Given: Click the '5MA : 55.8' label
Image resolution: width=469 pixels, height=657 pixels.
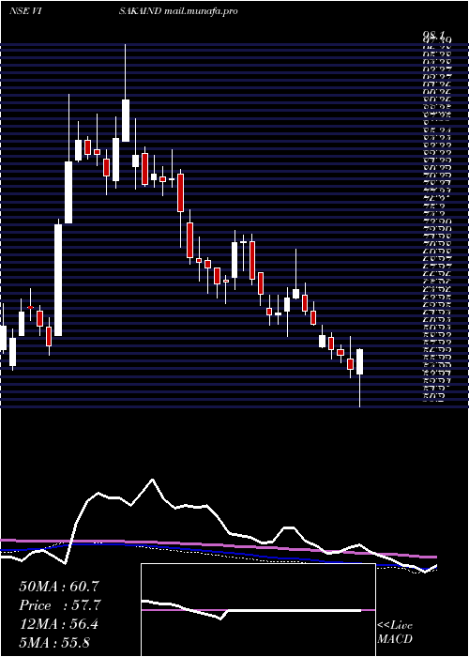Looking at the screenshot, I should point(54,643).
